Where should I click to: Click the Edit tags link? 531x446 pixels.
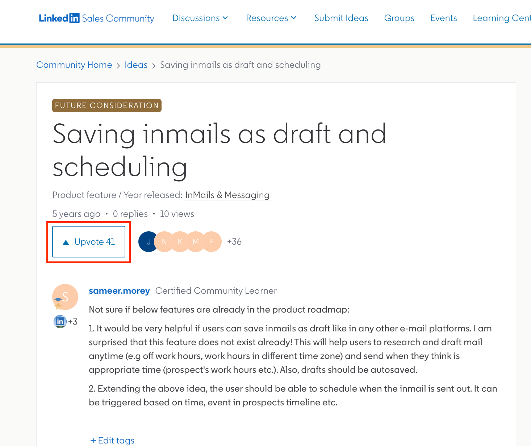pos(112,441)
